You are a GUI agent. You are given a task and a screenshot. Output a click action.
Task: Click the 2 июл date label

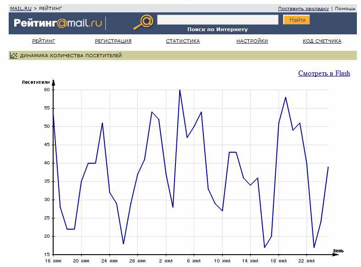166,261
